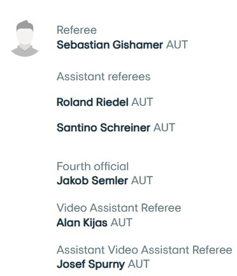Viewport: 237px width, 276px height.
Task: Open Josef Spurny's name
Action: point(90,264)
